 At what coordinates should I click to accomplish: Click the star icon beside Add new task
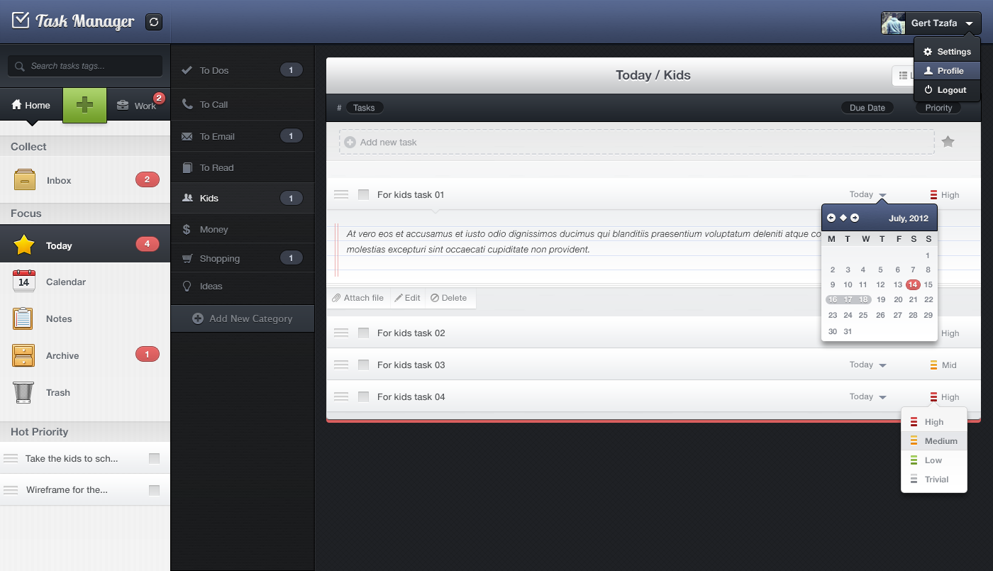click(x=948, y=142)
